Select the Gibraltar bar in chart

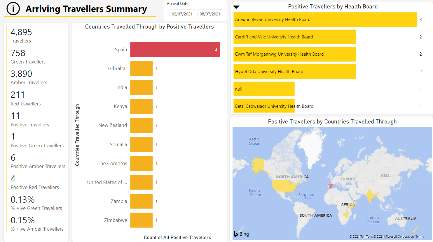click(x=141, y=68)
